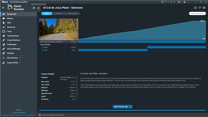Open Support/FAQ from the sidebar
This screenshot has height=117, width=208.
19,63
